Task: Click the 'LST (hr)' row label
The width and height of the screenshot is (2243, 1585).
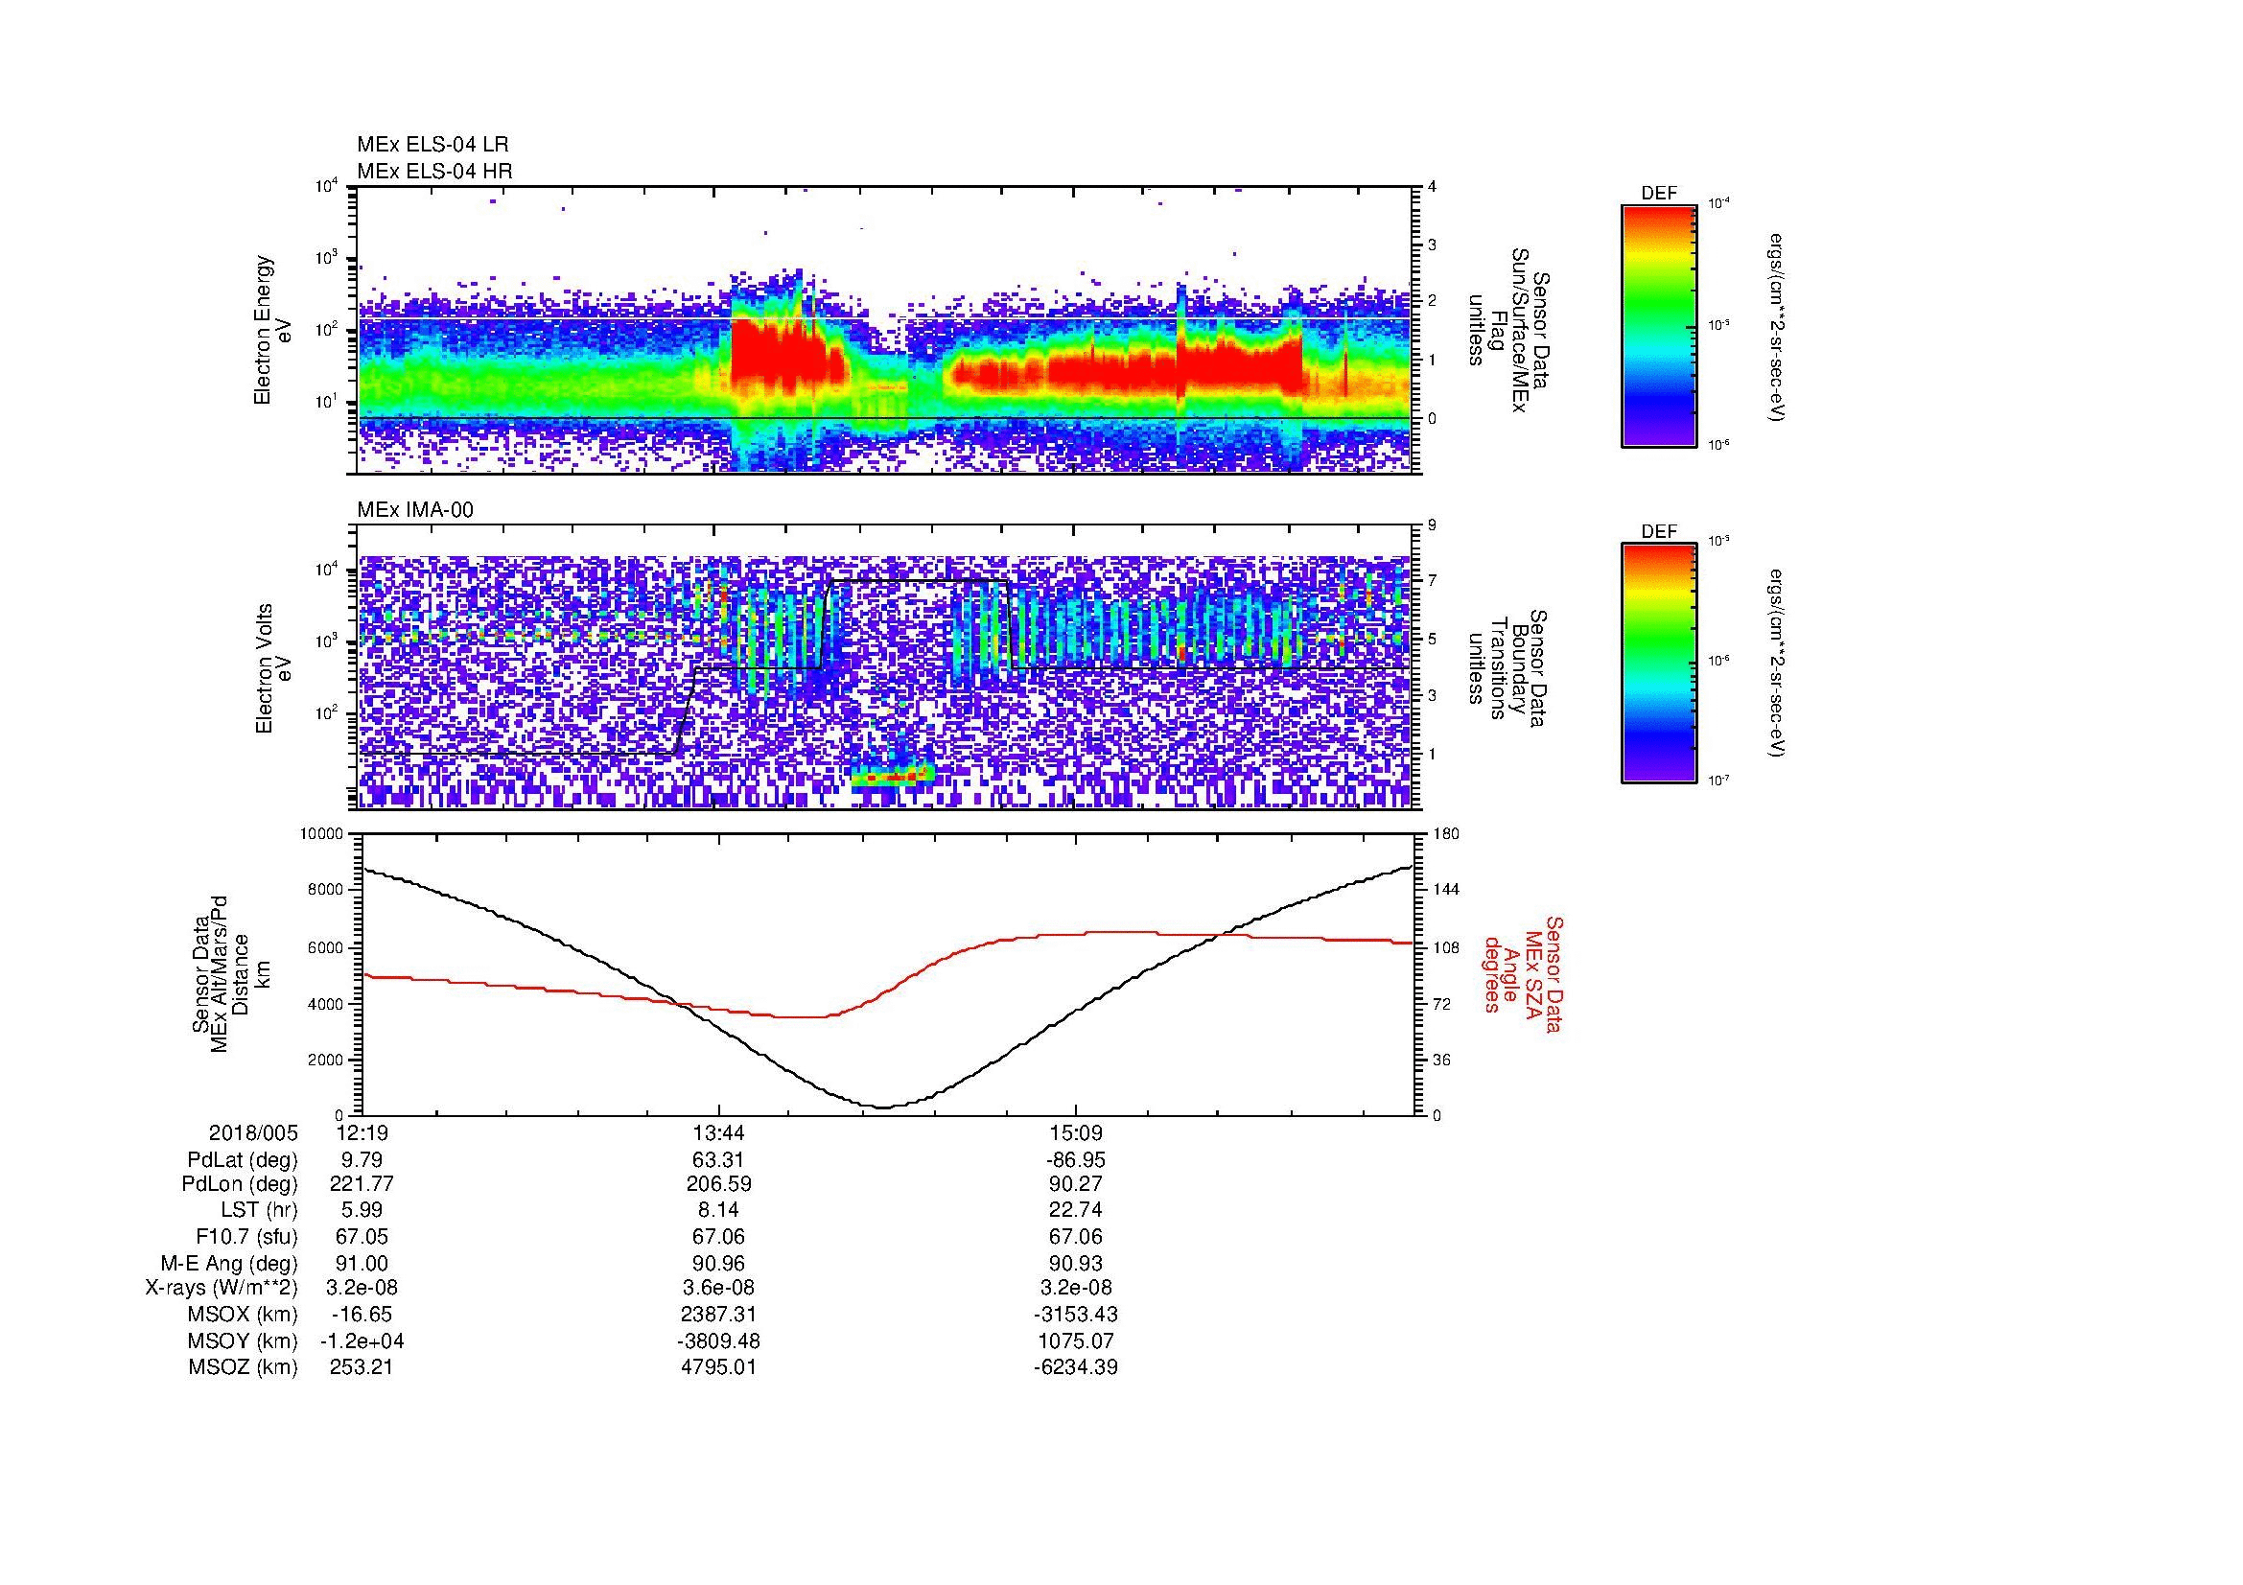Action: (x=259, y=1210)
